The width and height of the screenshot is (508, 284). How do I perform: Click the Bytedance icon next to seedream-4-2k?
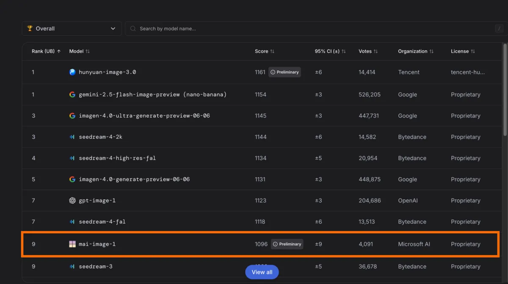point(72,137)
